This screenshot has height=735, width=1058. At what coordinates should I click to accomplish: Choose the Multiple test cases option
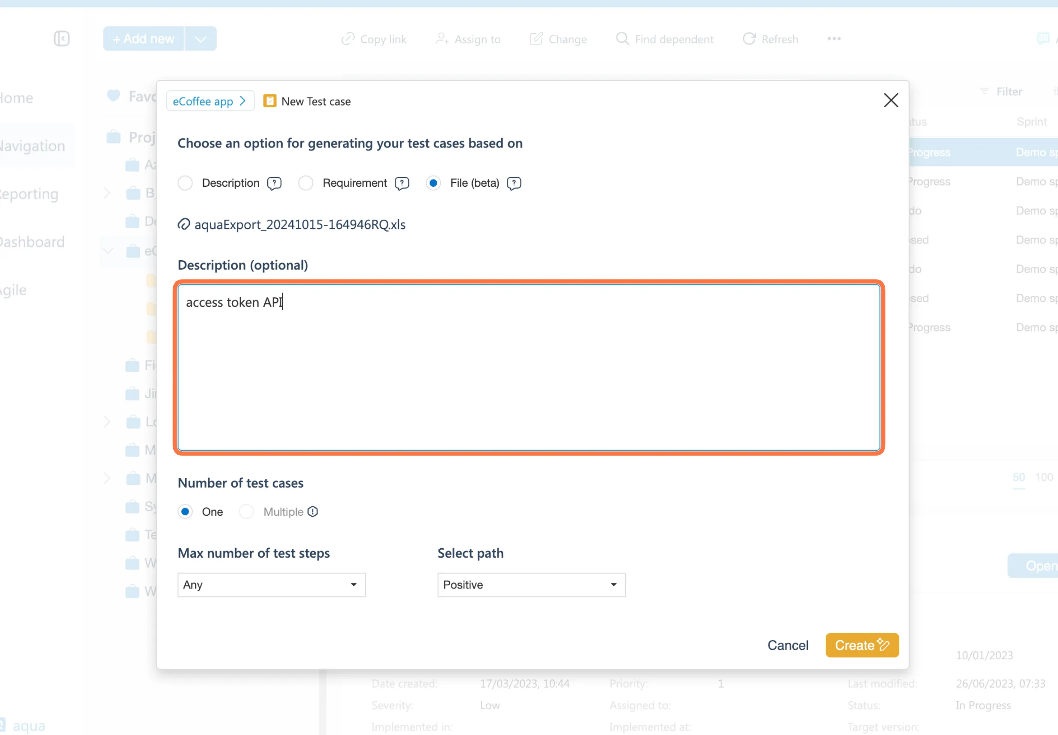(246, 512)
